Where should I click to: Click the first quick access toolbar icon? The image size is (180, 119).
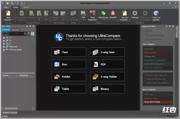7,3
